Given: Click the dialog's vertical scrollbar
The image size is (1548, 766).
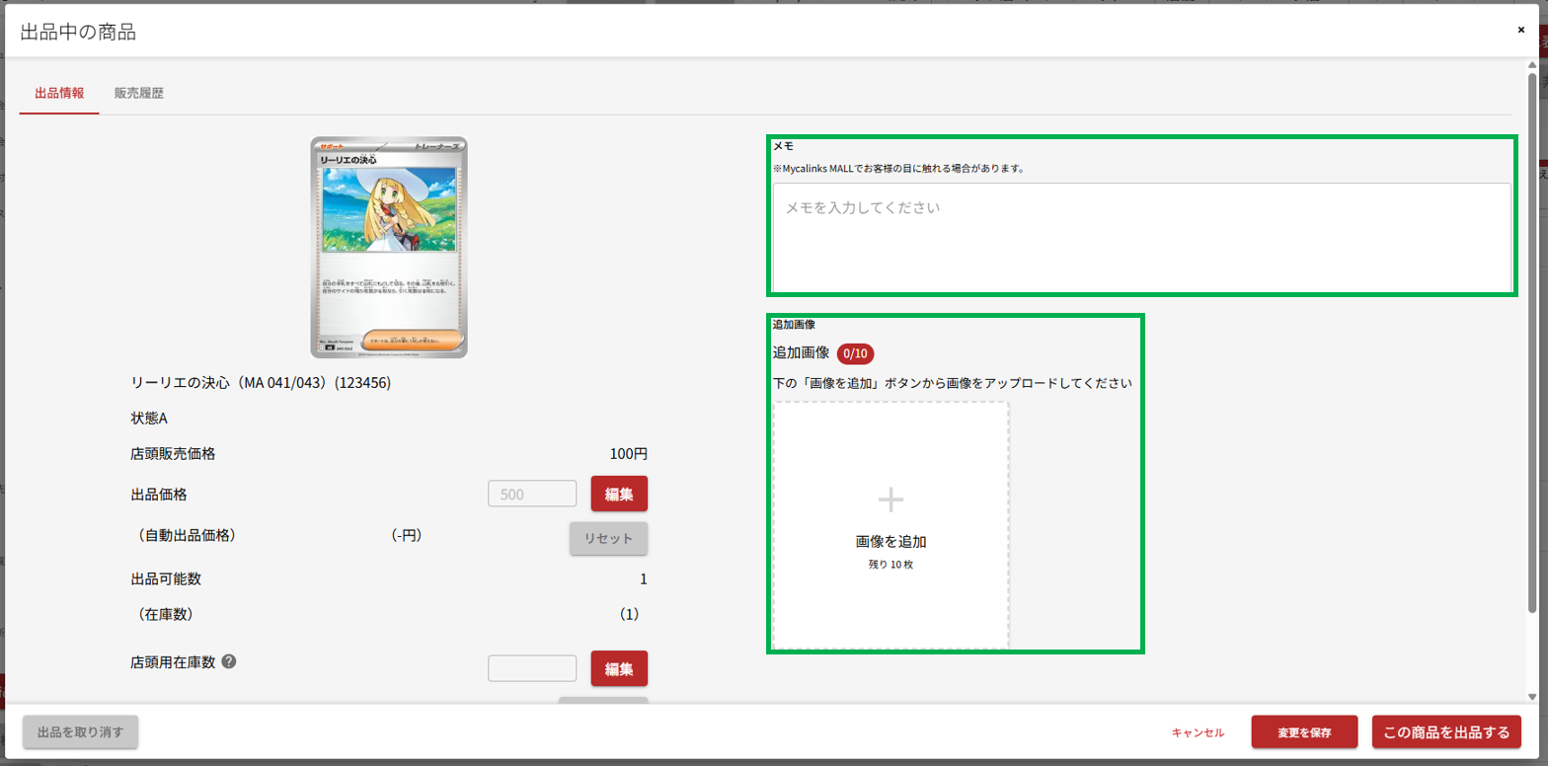Looking at the screenshot, I should tap(1531, 336).
